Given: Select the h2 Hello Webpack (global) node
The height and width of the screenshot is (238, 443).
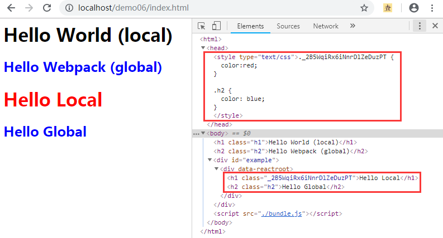Looking at the screenshot, I should (290, 151).
